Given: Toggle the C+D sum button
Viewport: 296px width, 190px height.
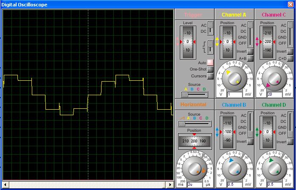Looking at the screenshot, I should point(290,58).
